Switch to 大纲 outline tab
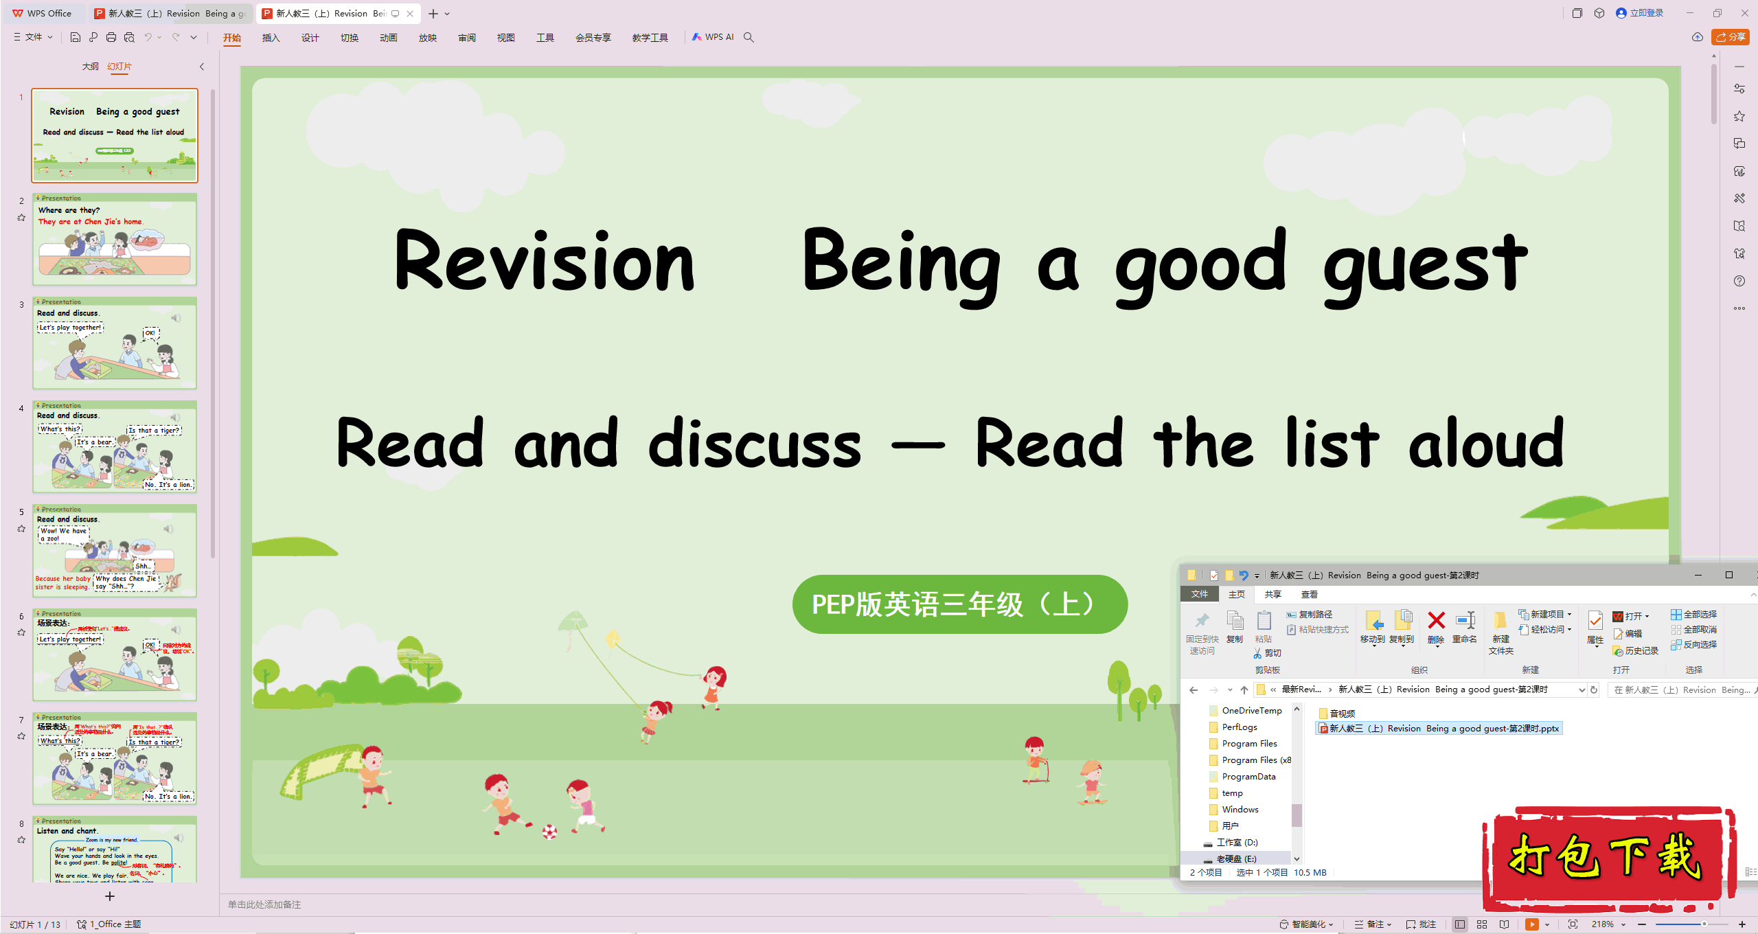Screen dimensions: 1758x934 click(90, 67)
